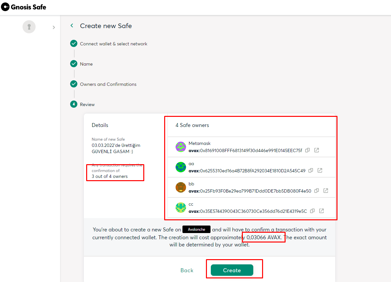Click the cc owner identicon avatar
This screenshot has height=282, width=391.
(x=181, y=208)
